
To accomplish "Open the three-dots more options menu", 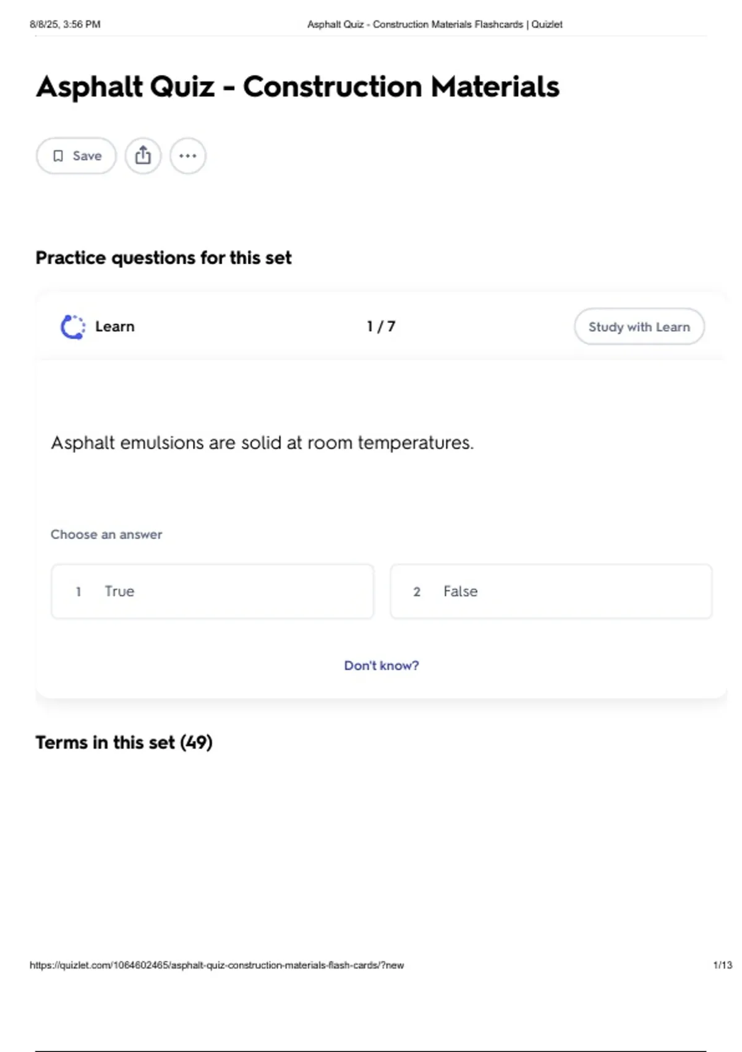I will pos(188,156).
